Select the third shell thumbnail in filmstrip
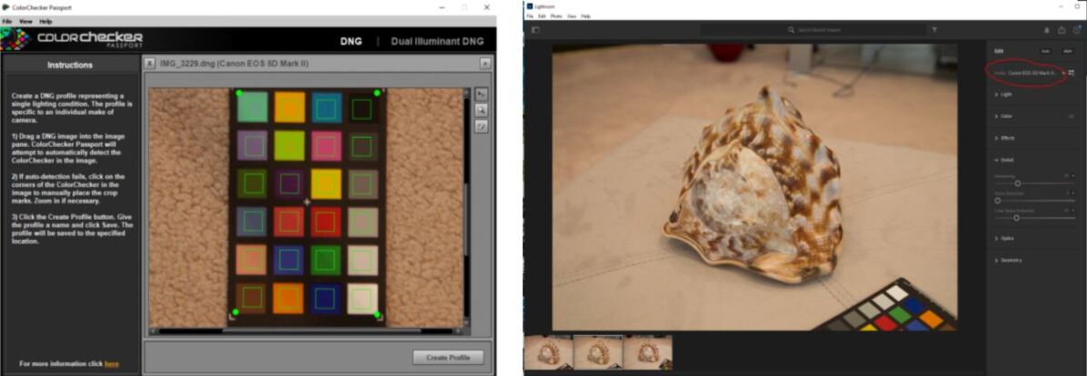Screen dimensions: 1087x376 (x=648, y=351)
